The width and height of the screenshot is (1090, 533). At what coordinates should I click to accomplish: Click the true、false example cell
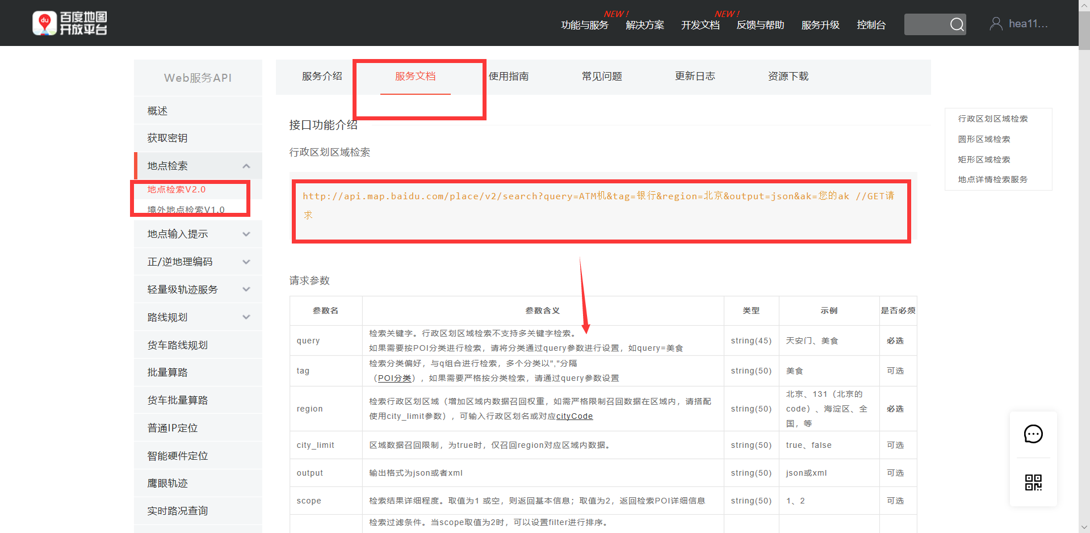pos(829,445)
